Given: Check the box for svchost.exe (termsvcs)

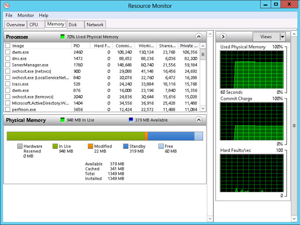Looking at the screenshot, I should tap(8, 96).
